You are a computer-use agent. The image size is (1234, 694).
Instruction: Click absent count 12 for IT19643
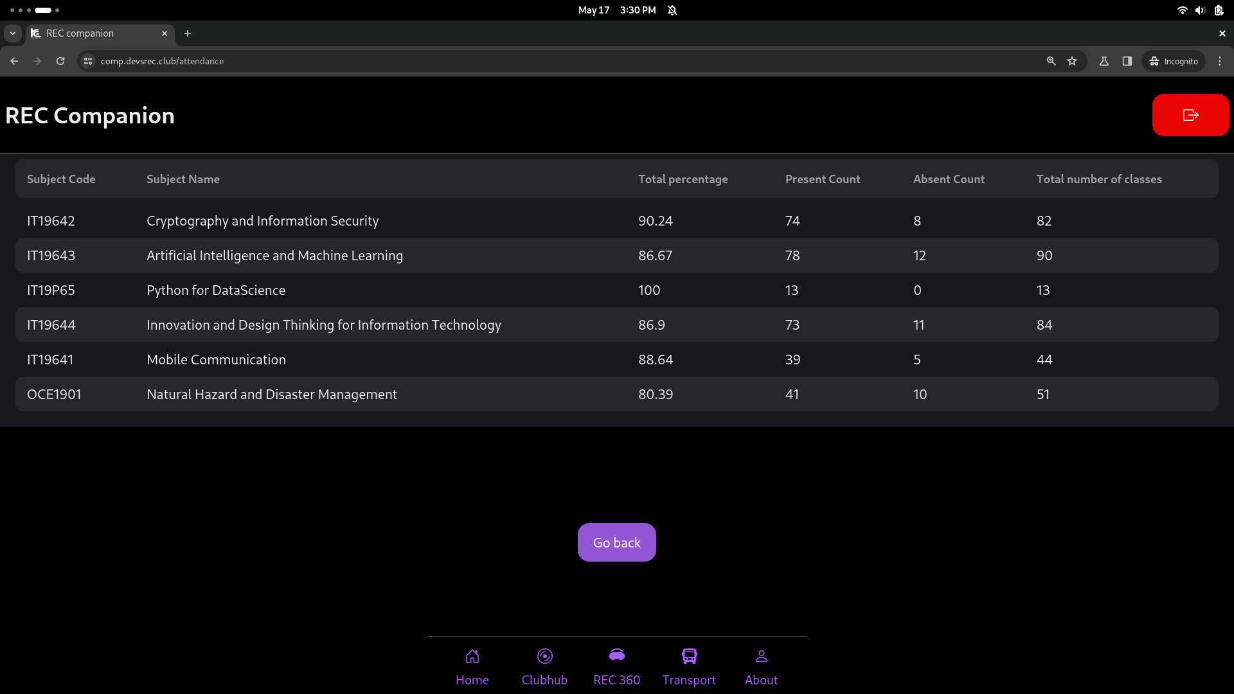(x=919, y=256)
